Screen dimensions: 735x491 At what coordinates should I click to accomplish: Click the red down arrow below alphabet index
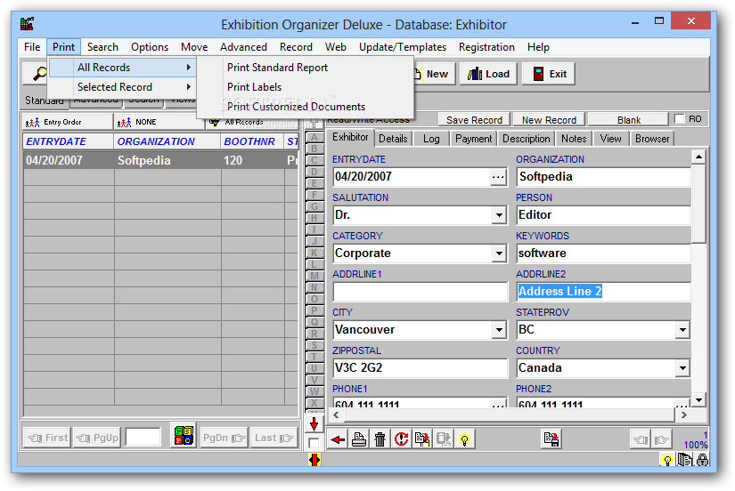[x=314, y=424]
